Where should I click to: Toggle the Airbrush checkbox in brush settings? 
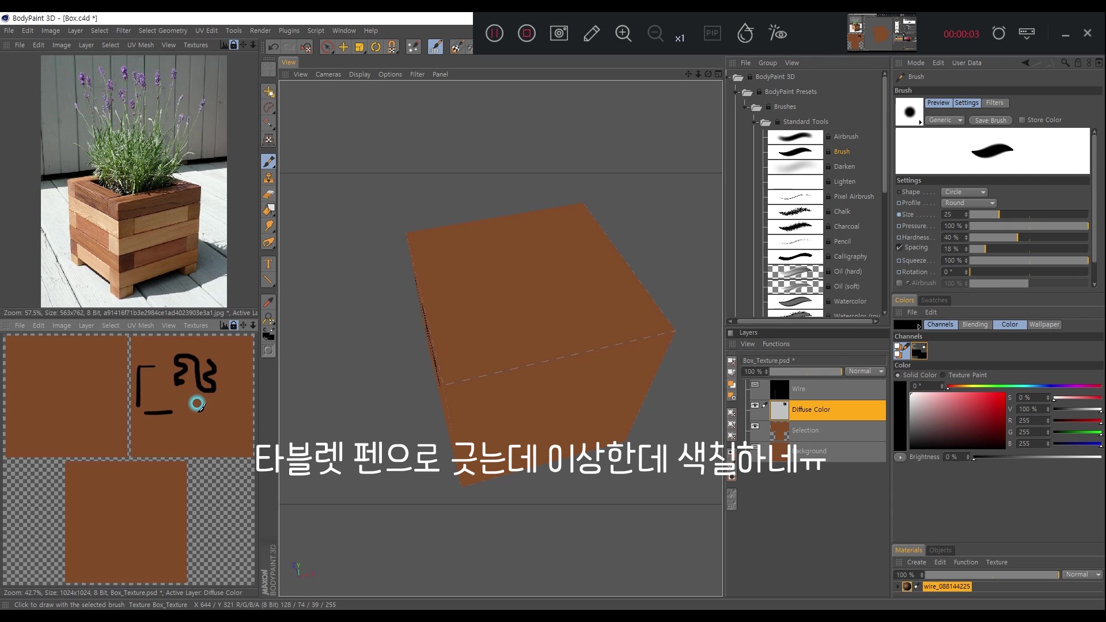tap(899, 283)
